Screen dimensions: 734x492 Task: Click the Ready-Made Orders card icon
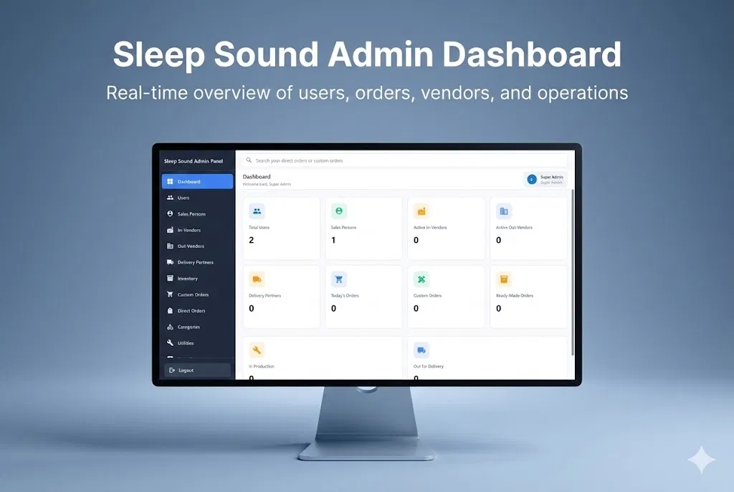tap(504, 279)
